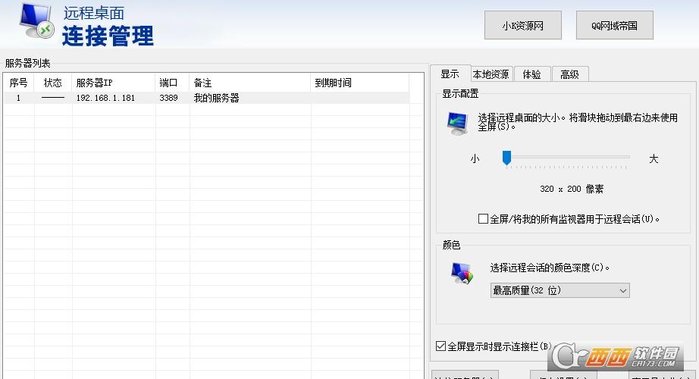The image size is (699, 379).
Task: Open the color depth dropdown
Action: [x=560, y=290]
